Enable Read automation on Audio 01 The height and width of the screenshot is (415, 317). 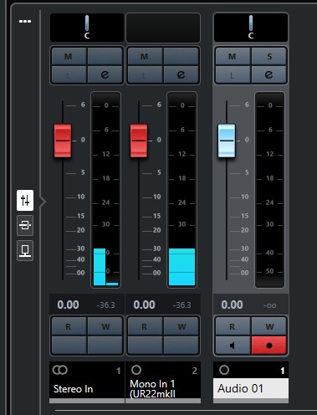[x=233, y=326]
